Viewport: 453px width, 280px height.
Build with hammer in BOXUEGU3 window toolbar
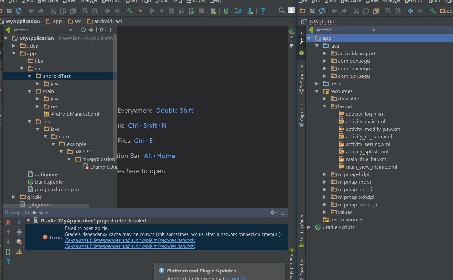[x=432, y=11]
